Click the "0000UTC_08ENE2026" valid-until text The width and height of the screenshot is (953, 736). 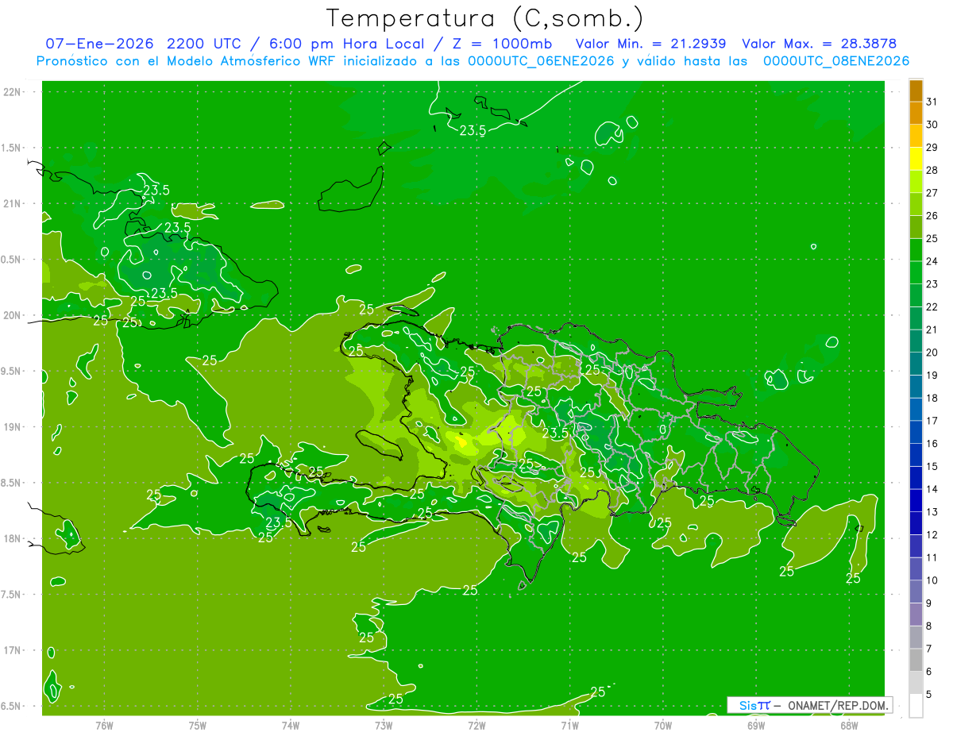click(x=835, y=61)
